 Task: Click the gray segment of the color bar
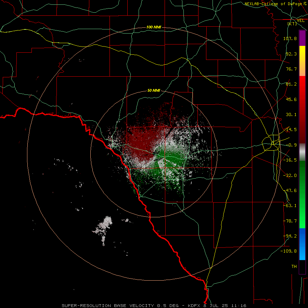point(302,152)
